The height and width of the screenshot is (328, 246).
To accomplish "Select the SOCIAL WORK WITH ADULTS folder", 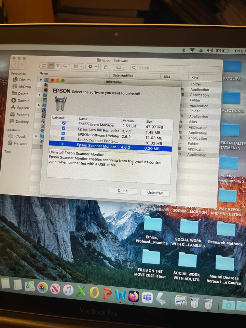I will 187,267.
